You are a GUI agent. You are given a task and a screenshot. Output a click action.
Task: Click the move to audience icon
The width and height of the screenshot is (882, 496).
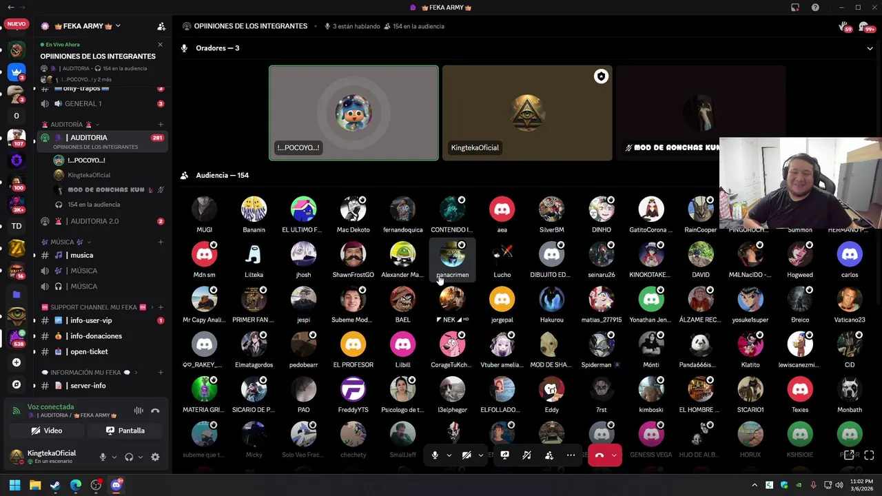[x=548, y=455]
